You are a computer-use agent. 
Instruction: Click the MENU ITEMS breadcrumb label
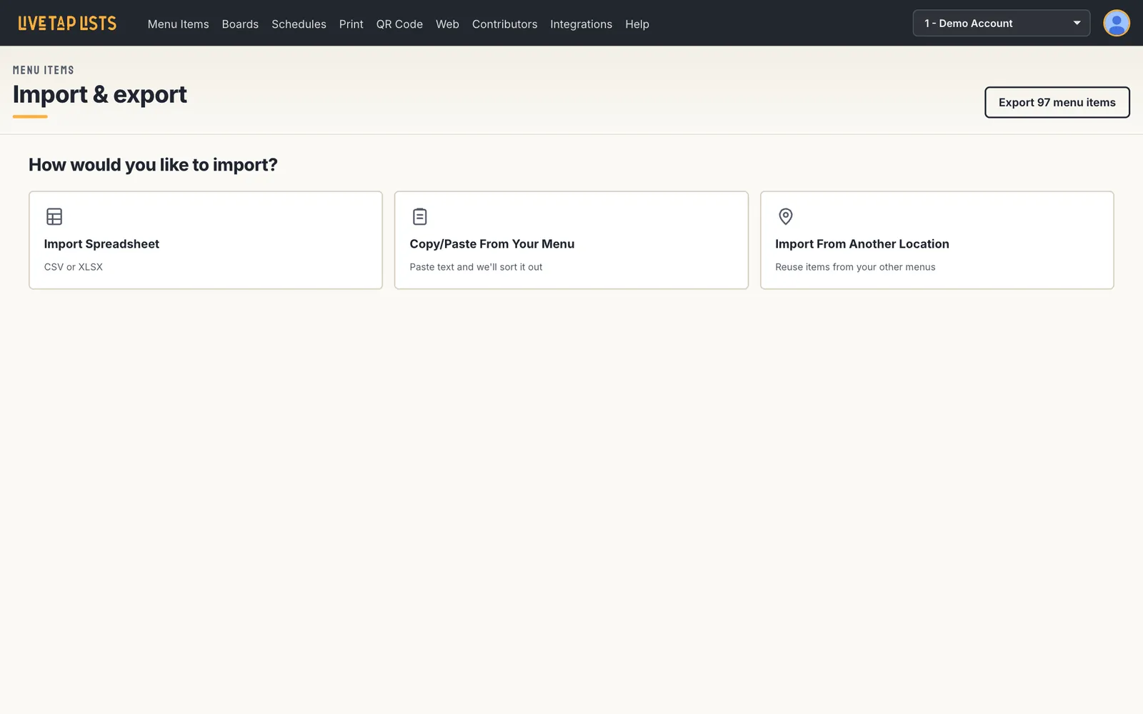[44, 70]
